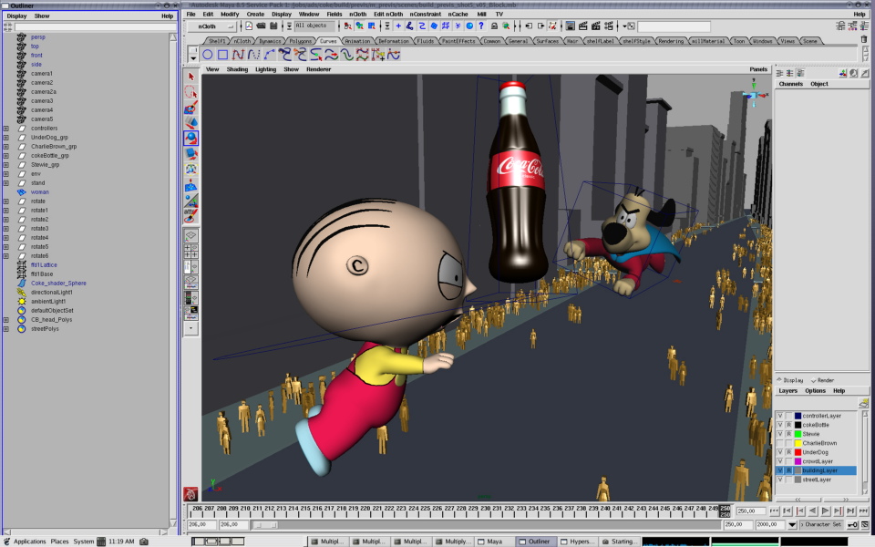Open the viewport Shading menu
This screenshot has width=875, height=547.
pos(237,69)
